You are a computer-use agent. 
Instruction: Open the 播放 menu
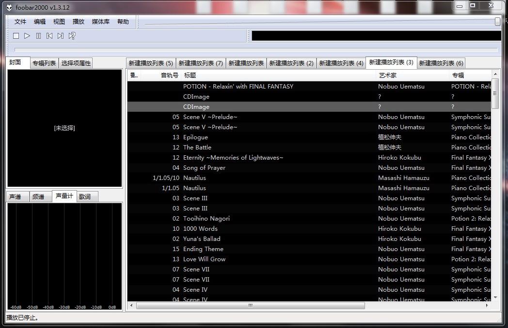pyautogui.click(x=79, y=22)
